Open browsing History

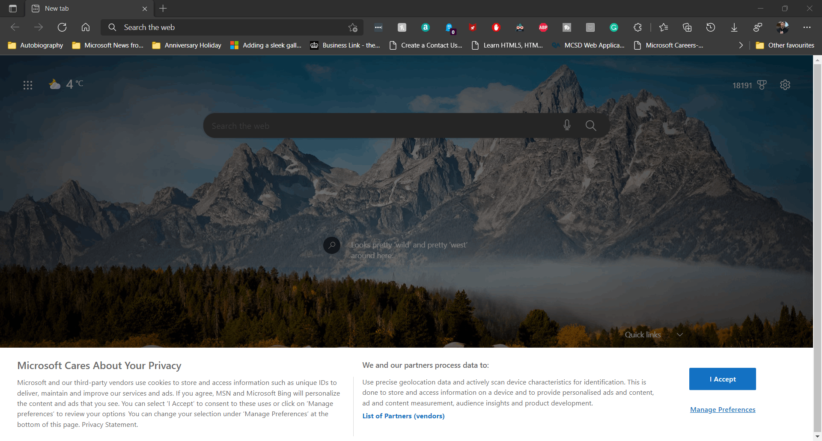tap(710, 27)
